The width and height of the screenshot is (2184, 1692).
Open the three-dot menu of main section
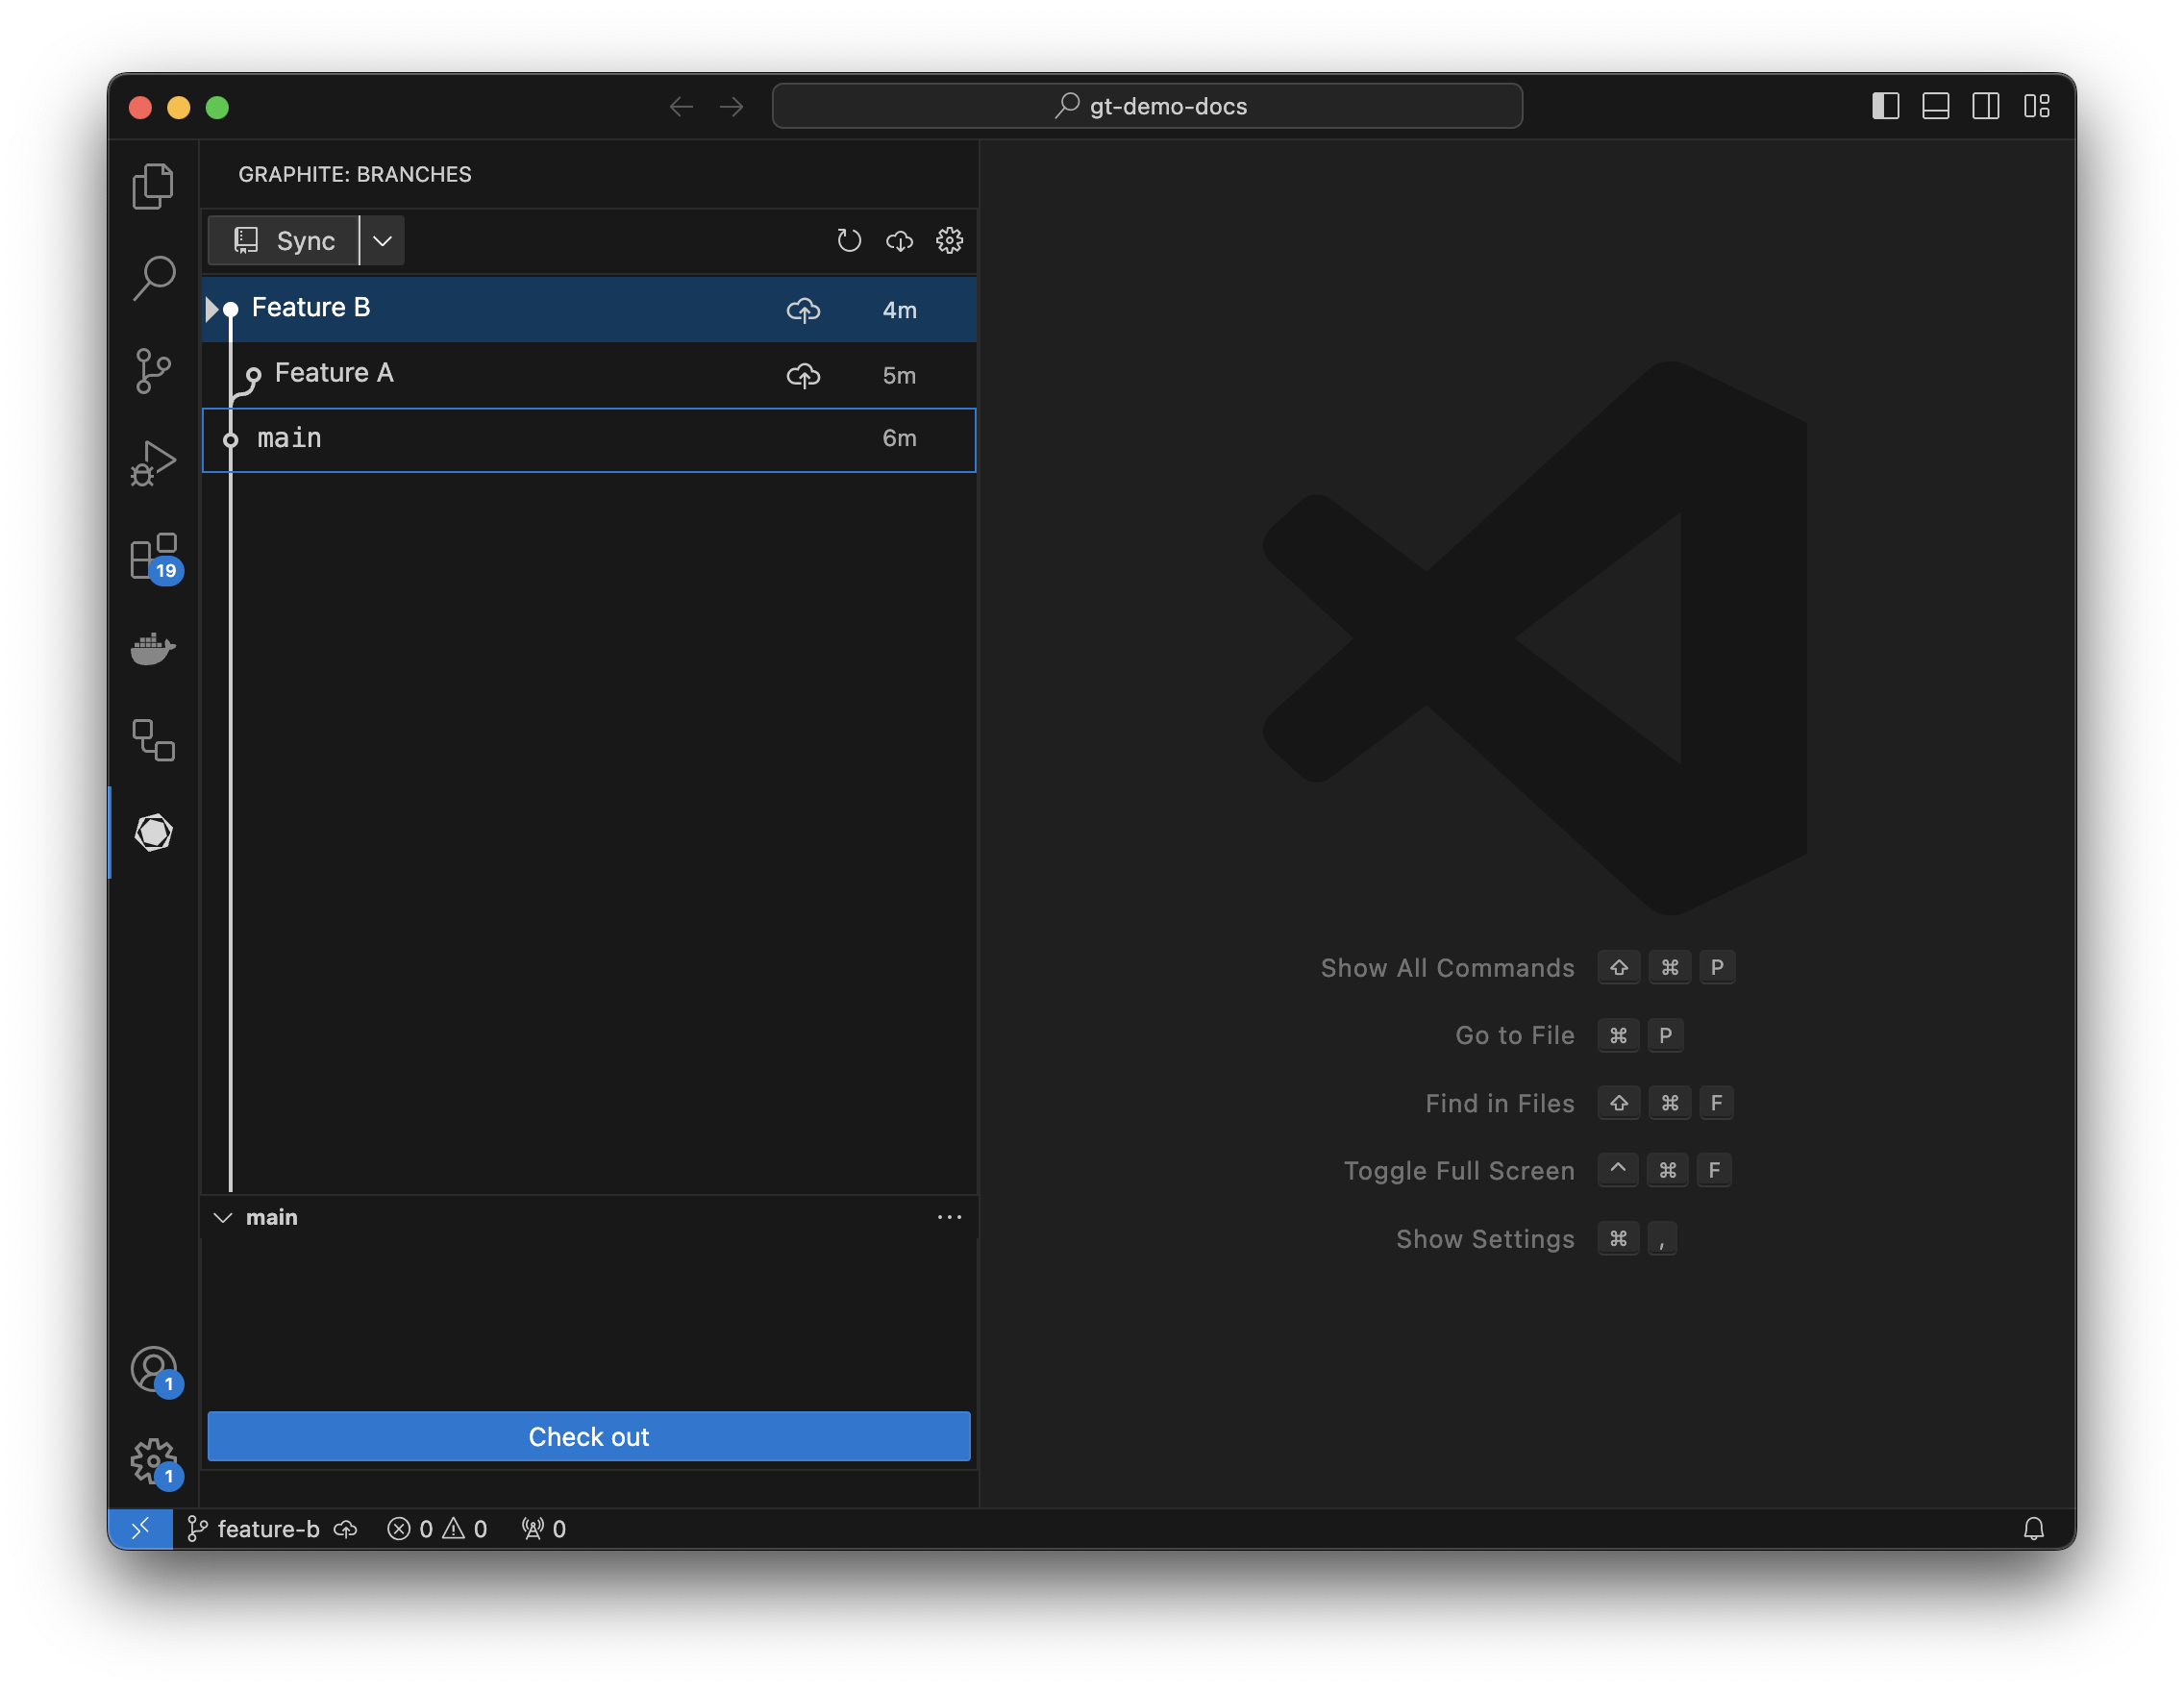pos(949,1217)
